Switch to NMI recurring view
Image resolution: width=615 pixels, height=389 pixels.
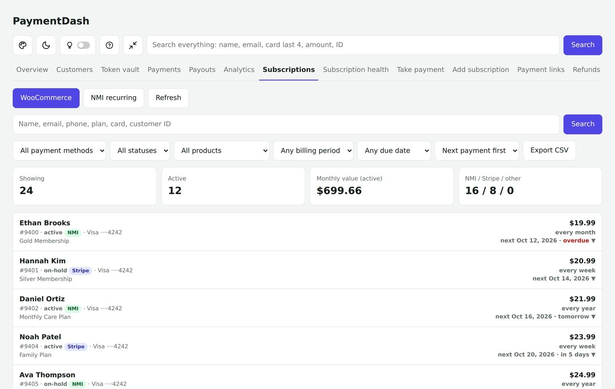pyautogui.click(x=114, y=98)
